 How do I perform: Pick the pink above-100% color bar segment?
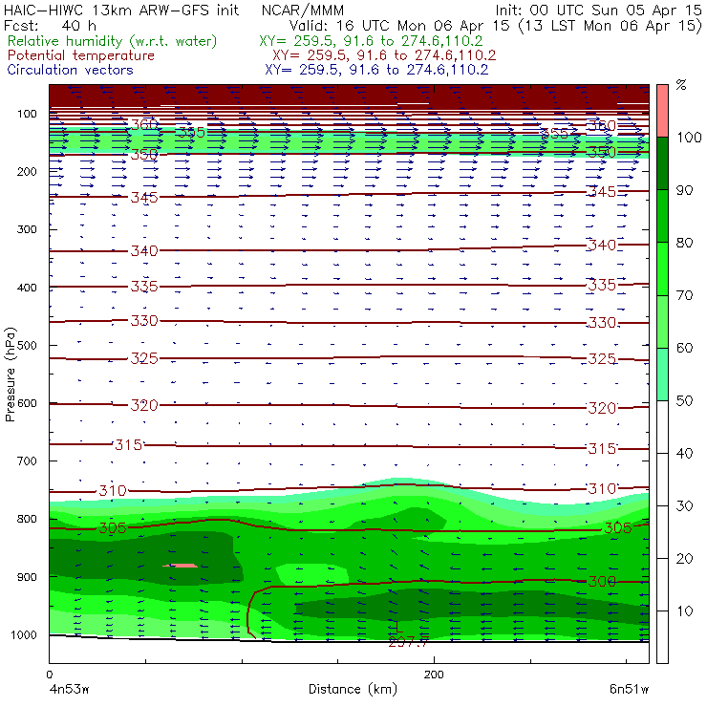click(662, 111)
